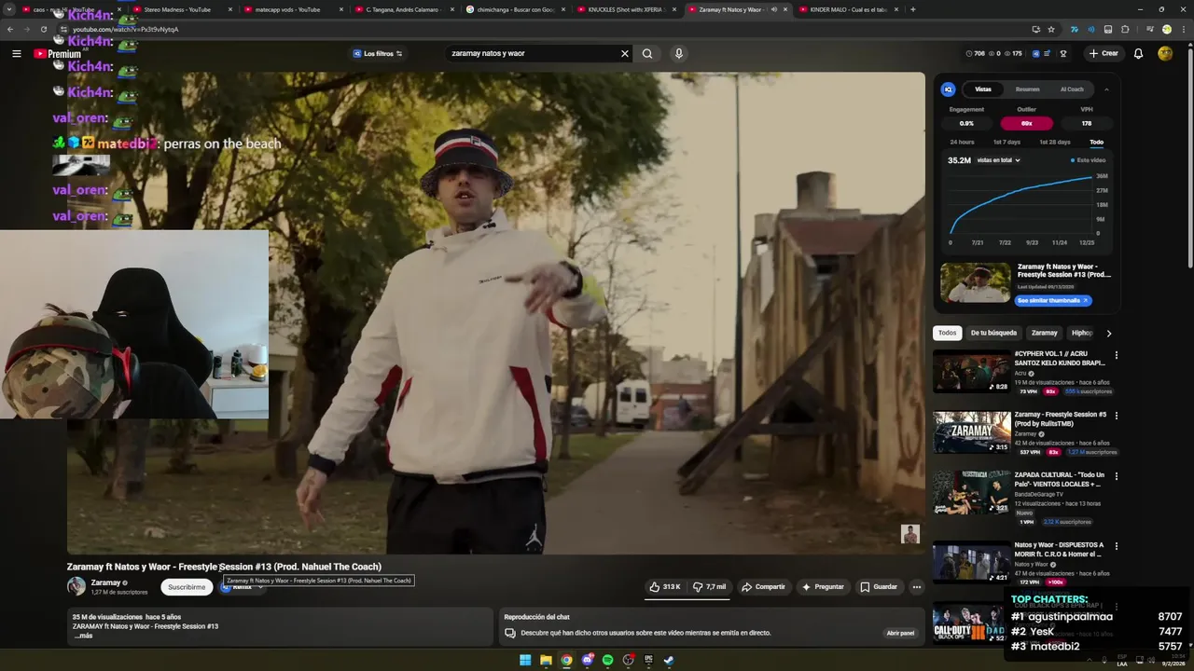Reload the page in Chrome
Screen dimensions: 1194x671
[x=43, y=29]
